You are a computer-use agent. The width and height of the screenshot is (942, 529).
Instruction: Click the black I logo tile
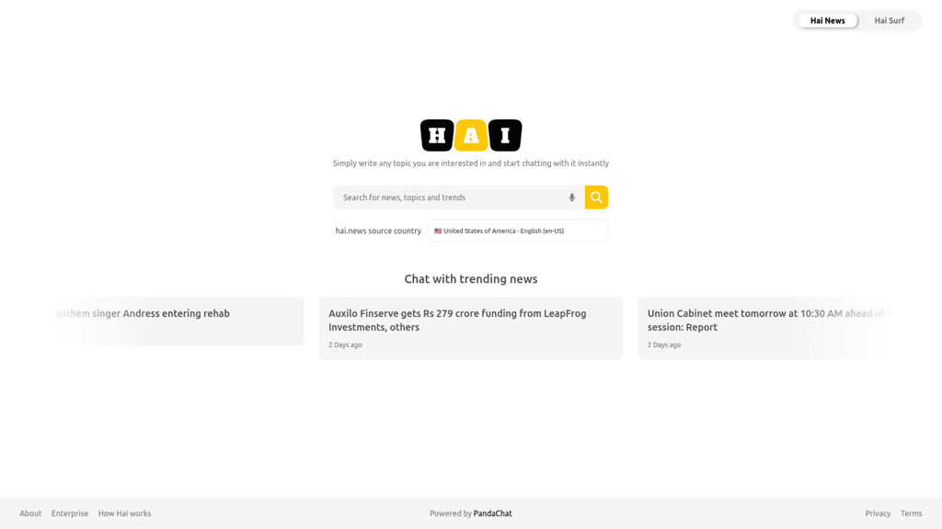click(505, 136)
